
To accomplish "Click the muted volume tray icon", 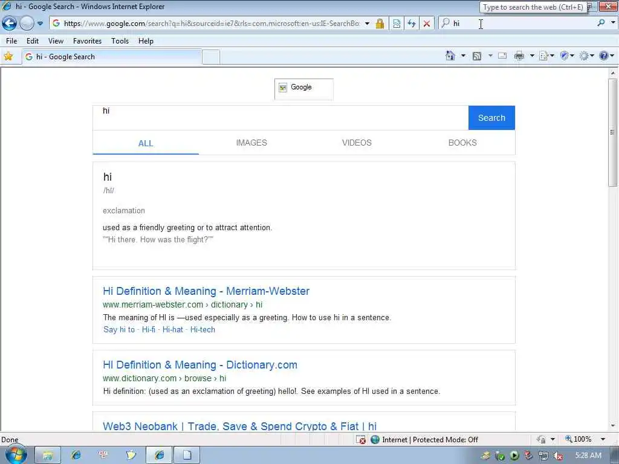I will tap(557, 456).
